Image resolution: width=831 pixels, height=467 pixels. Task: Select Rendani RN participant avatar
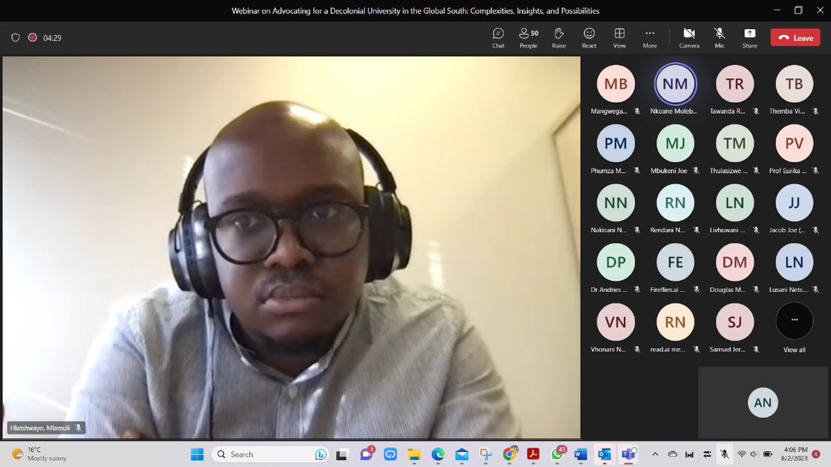click(x=675, y=203)
